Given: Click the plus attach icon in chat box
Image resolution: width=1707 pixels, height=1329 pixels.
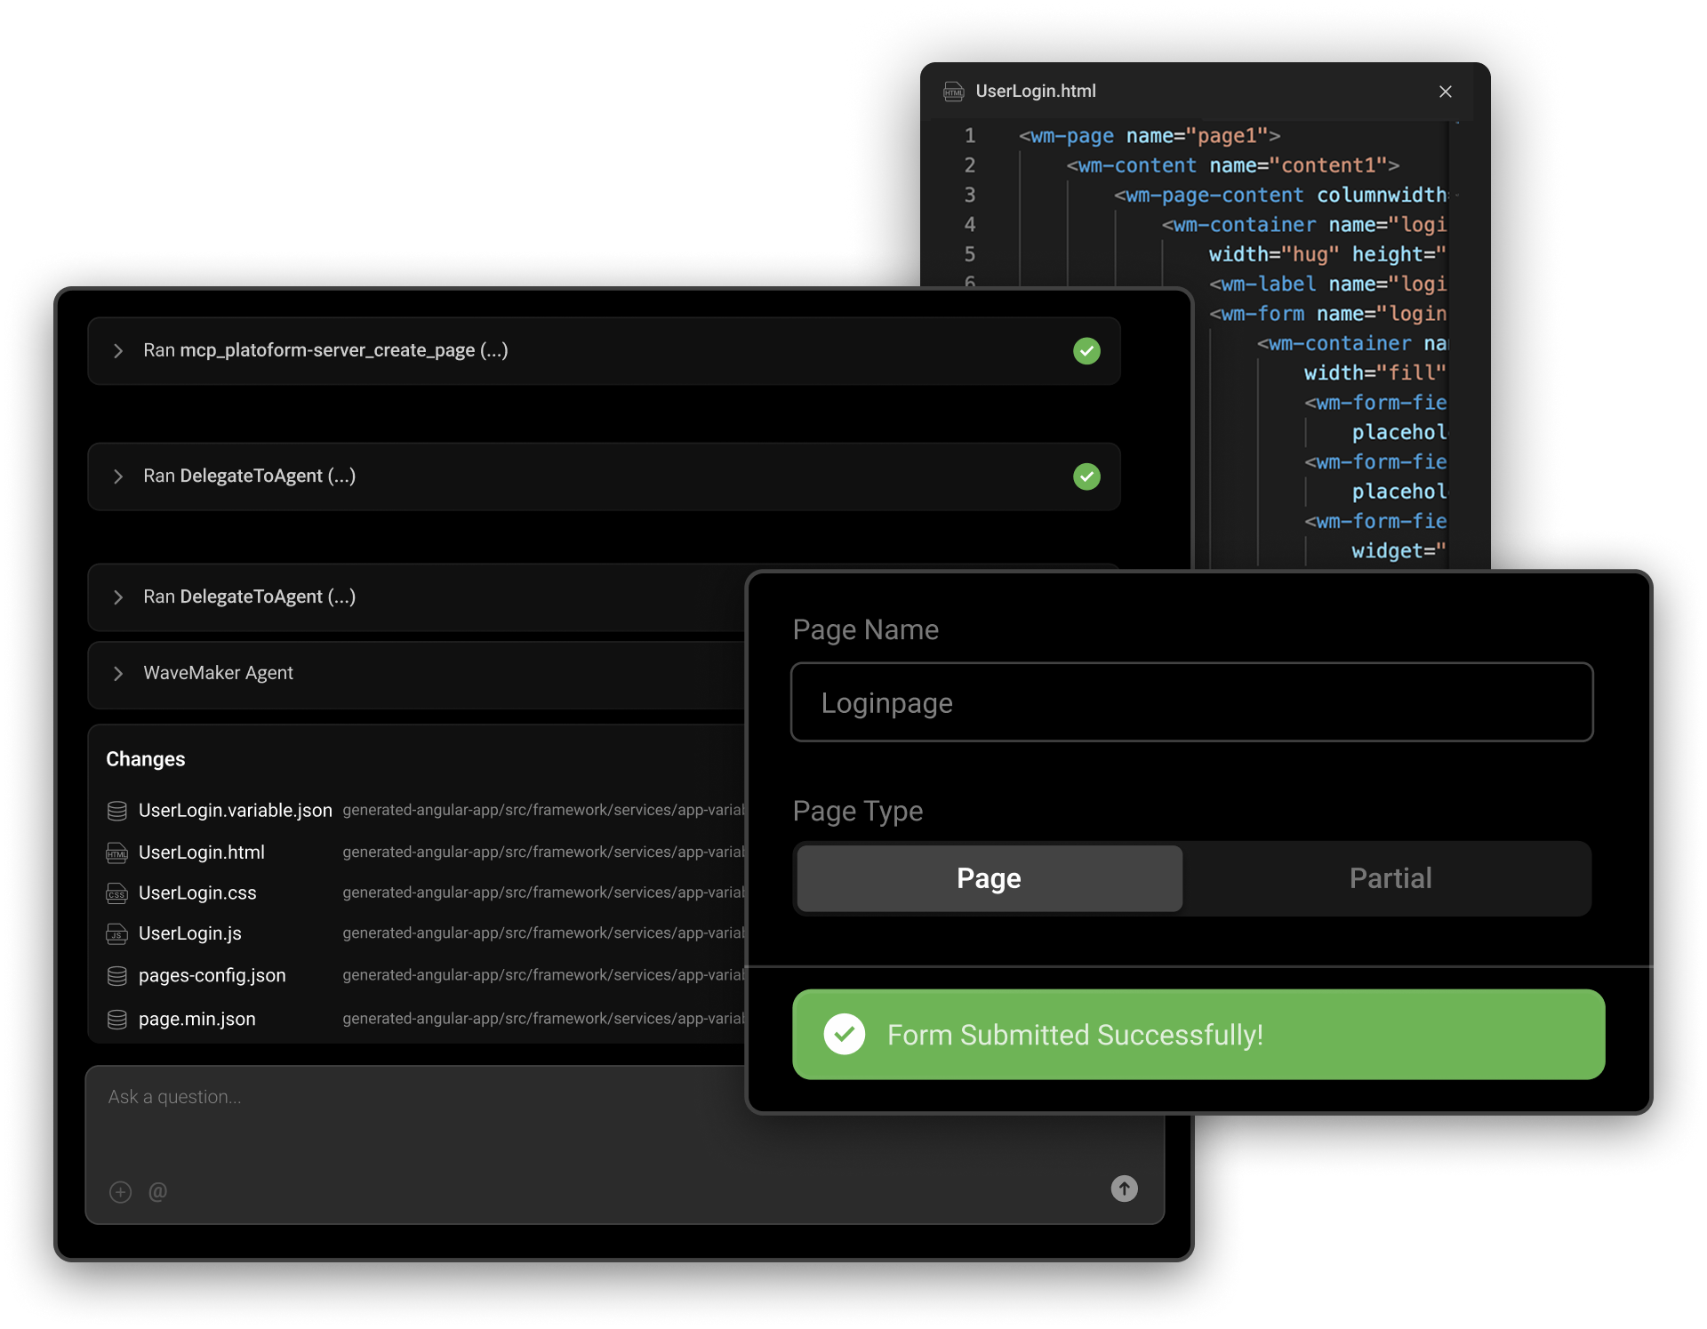Looking at the screenshot, I should tap(121, 1192).
